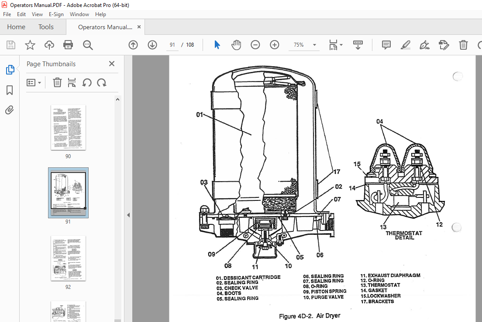The width and height of the screenshot is (482, 322).
Task: Select page 91 thumbnail
Action: pyautogui.click(x=68, y=193)
